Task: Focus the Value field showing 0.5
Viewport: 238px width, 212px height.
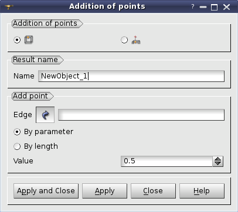Action: tap(166, 161)
